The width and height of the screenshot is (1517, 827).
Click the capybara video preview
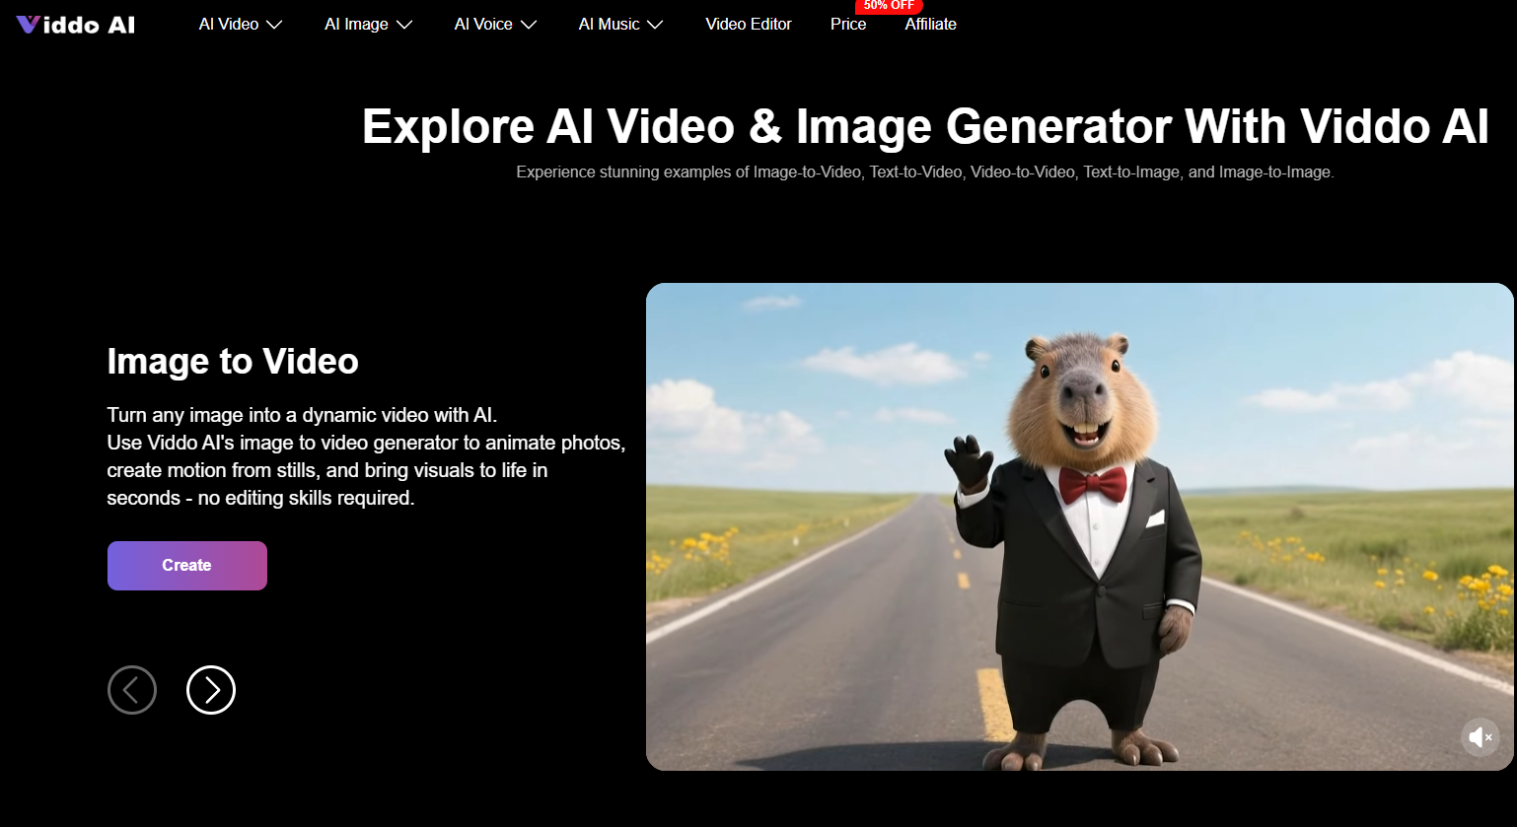point(1080,527)
